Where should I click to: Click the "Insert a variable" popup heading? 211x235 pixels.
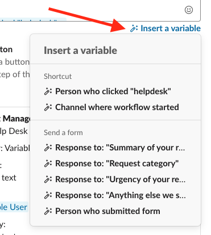tap(80, 51)
